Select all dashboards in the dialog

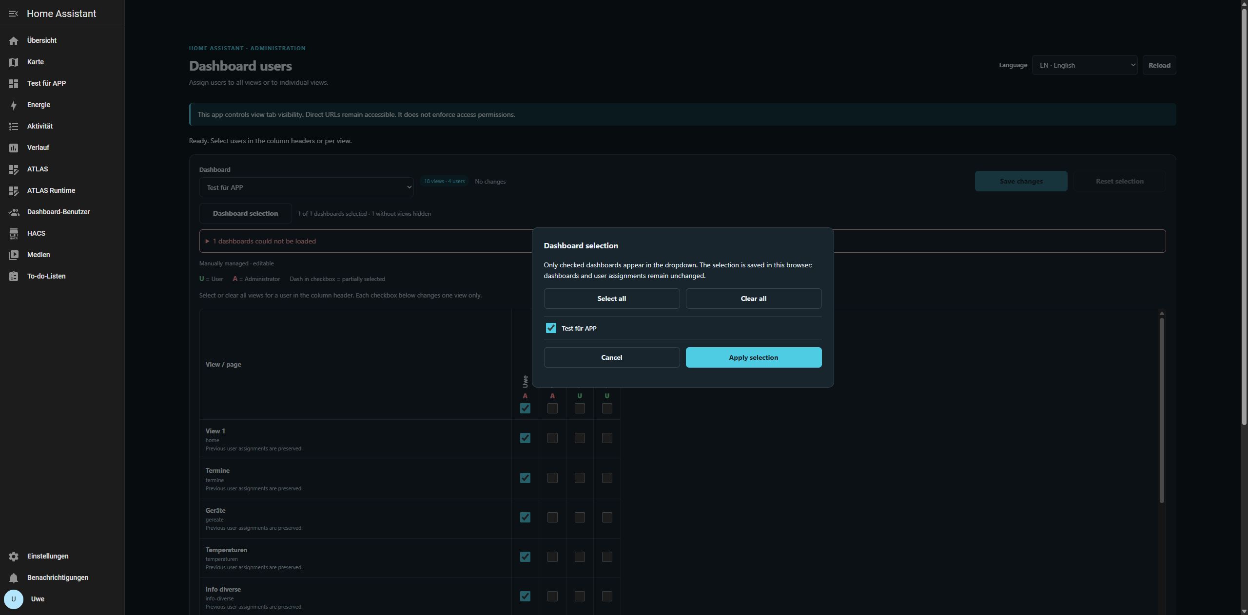pos(612,298)
